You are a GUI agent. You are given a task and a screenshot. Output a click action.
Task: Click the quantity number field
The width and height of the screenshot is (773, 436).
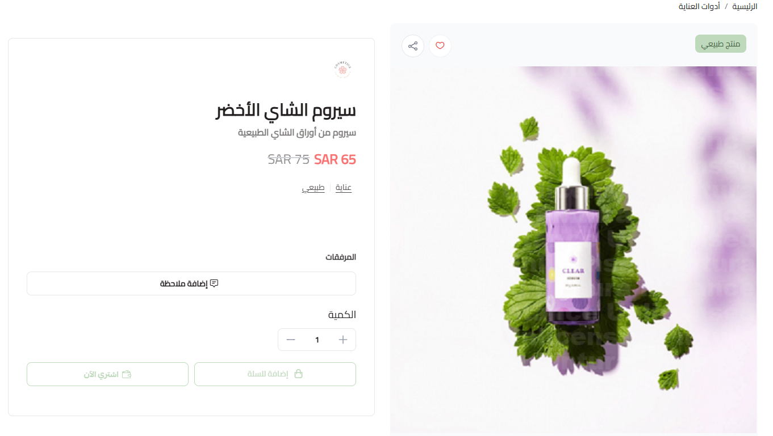coord(317,340)
